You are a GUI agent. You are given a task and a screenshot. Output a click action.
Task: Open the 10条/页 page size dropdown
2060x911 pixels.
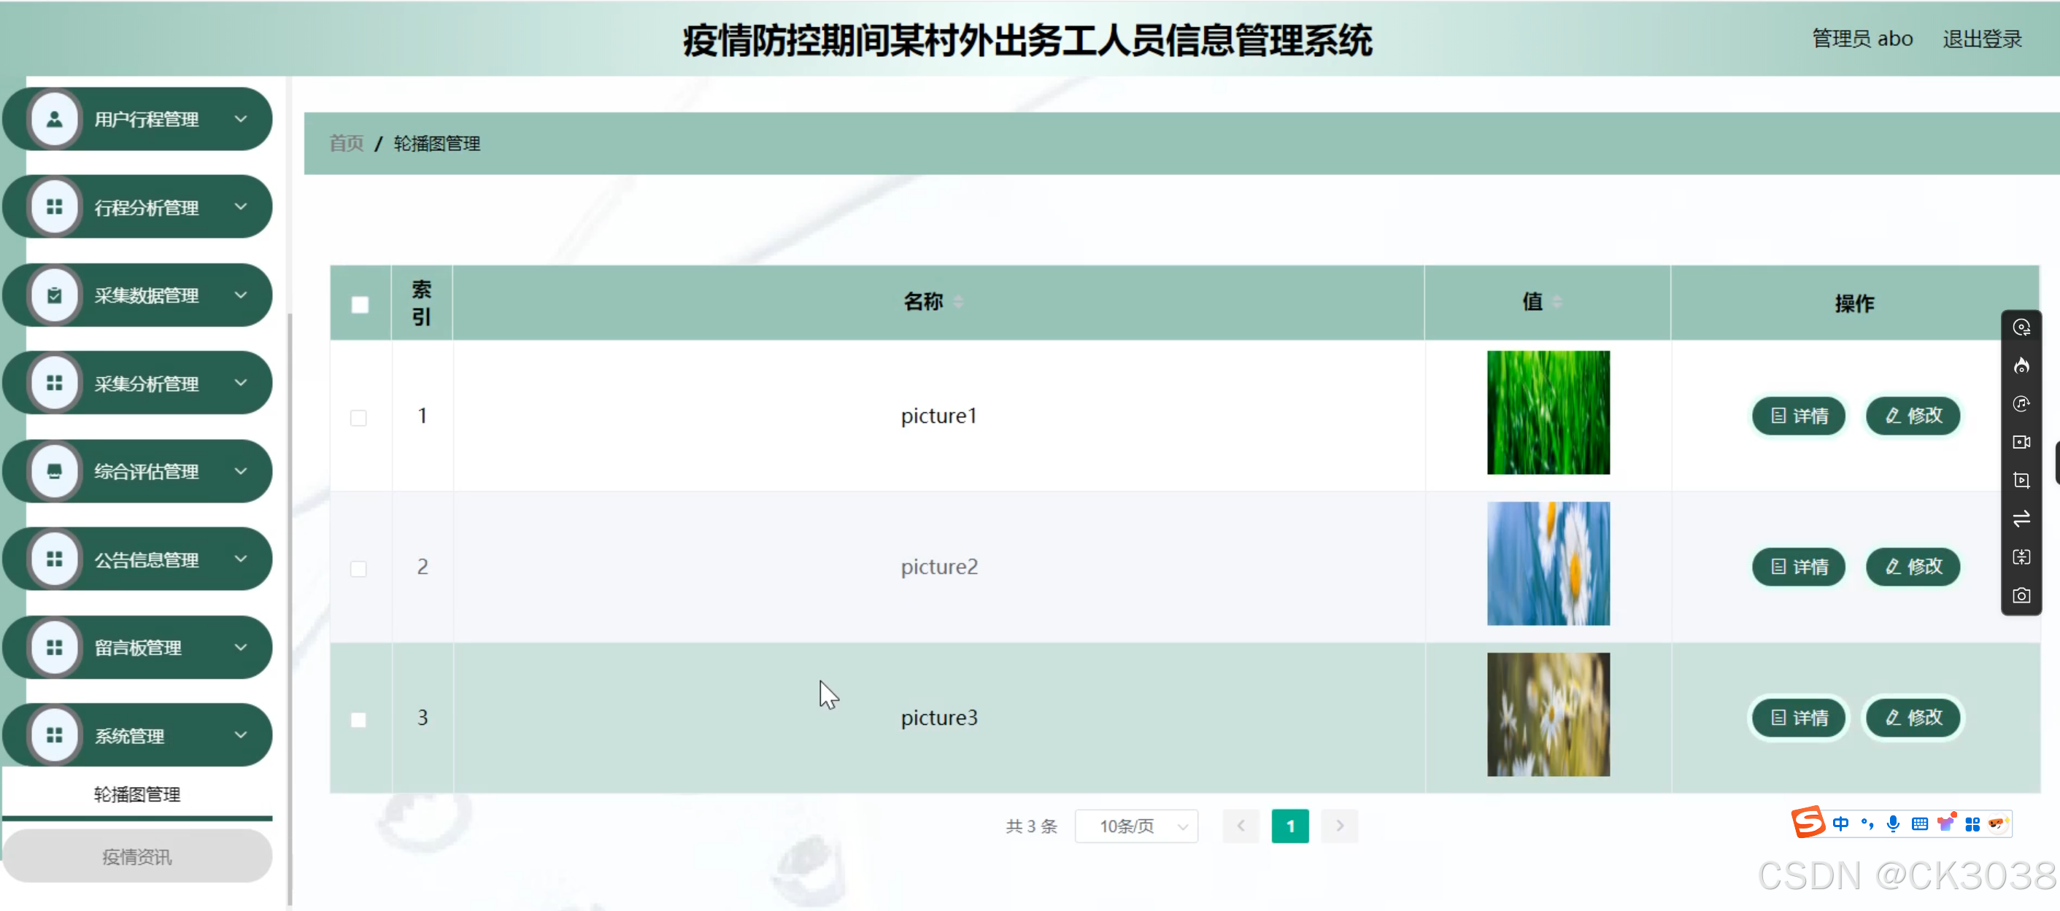pos(1135,826)
